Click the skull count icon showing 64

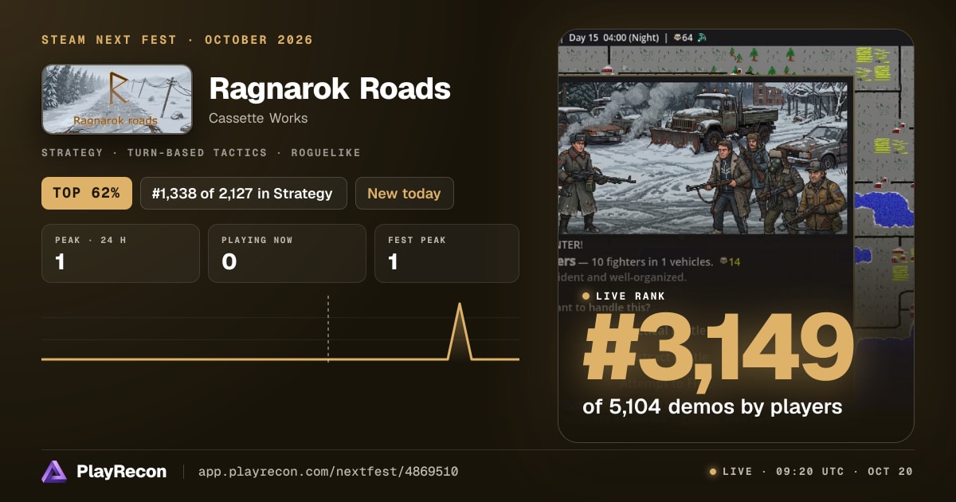[676, 37]
